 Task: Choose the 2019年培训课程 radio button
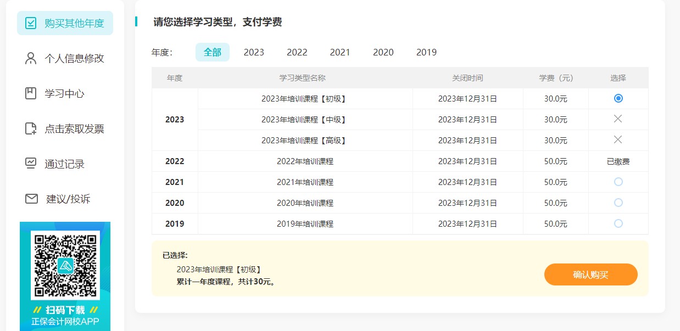(618, 223)
